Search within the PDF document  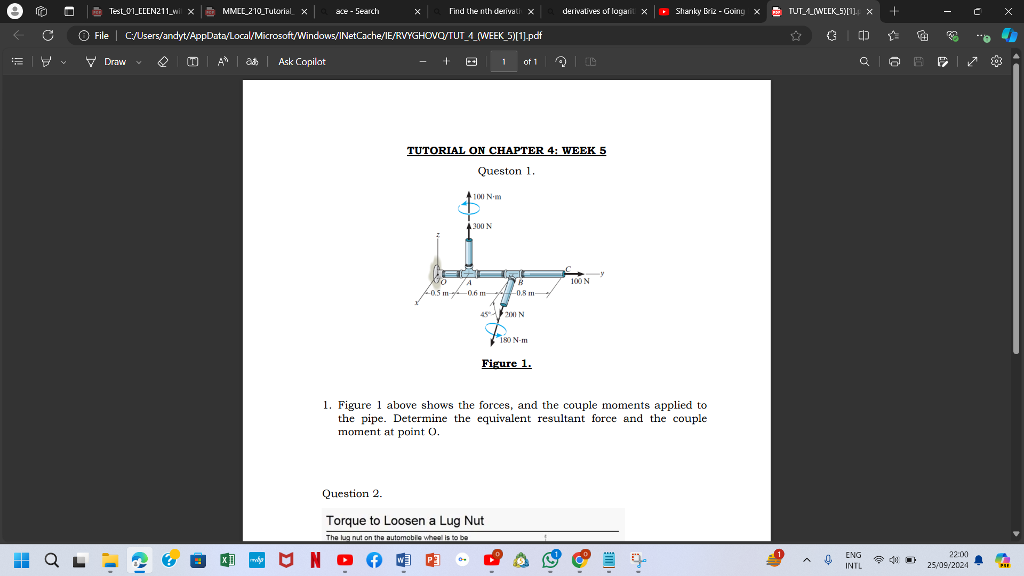(x=865, y=61)
